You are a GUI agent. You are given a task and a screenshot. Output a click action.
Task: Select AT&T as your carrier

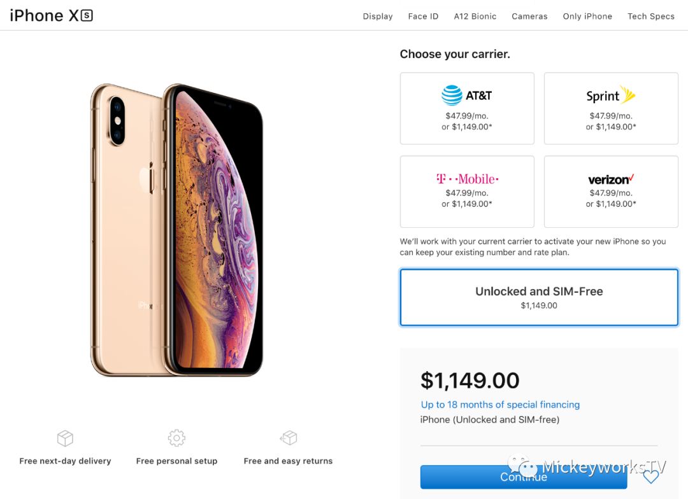click(x=467, y=108)
